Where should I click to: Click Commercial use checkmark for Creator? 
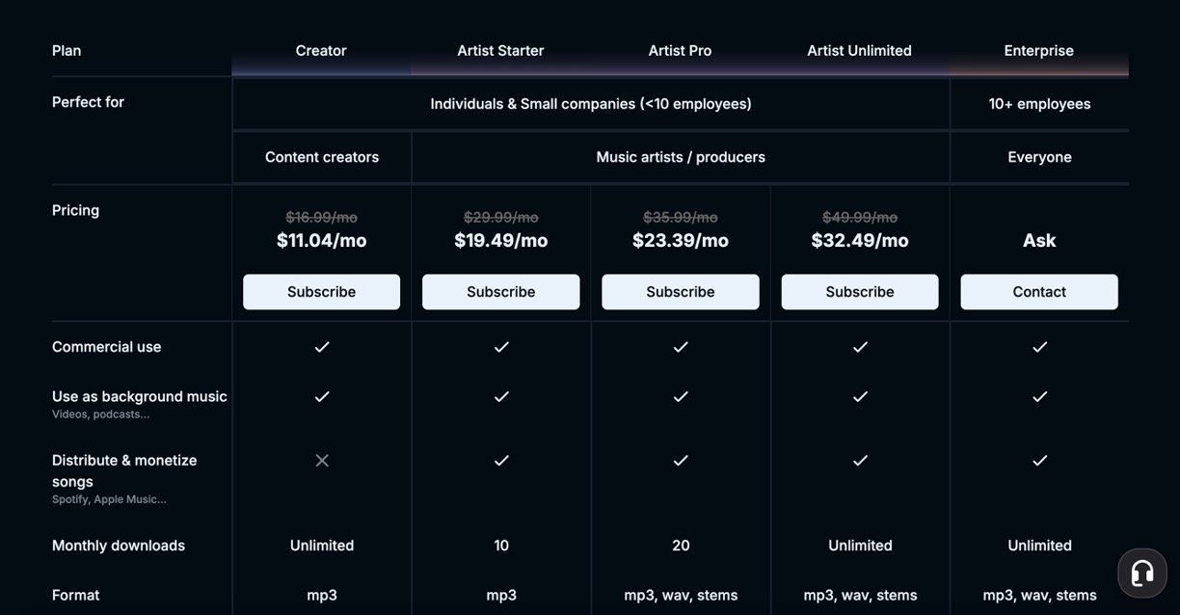point(322,347)
